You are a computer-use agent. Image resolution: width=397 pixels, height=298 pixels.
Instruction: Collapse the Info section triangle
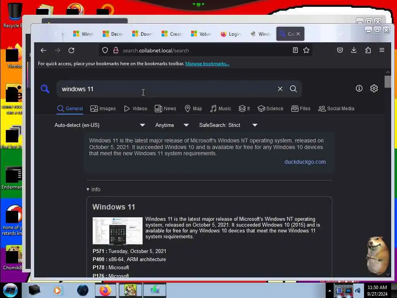click(88, 189)
